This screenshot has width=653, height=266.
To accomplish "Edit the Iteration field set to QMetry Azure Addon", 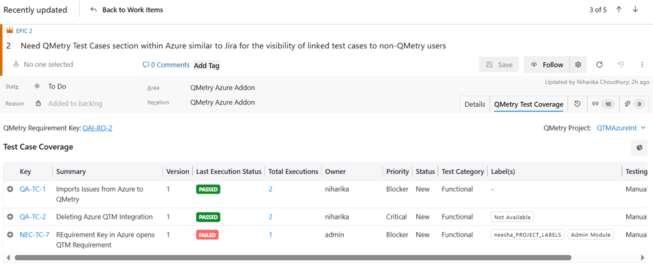I will pyautogui.click(x=223, y=102).
